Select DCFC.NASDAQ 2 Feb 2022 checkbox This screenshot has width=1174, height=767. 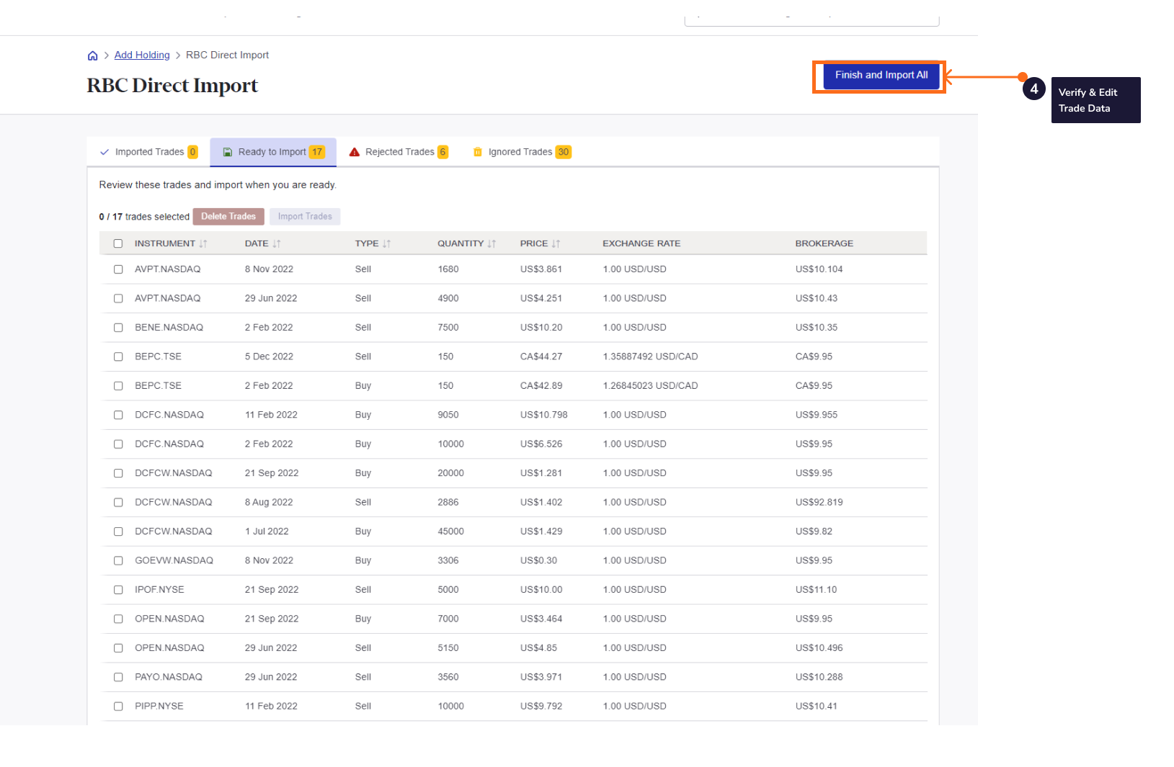(x=118, y=444)
